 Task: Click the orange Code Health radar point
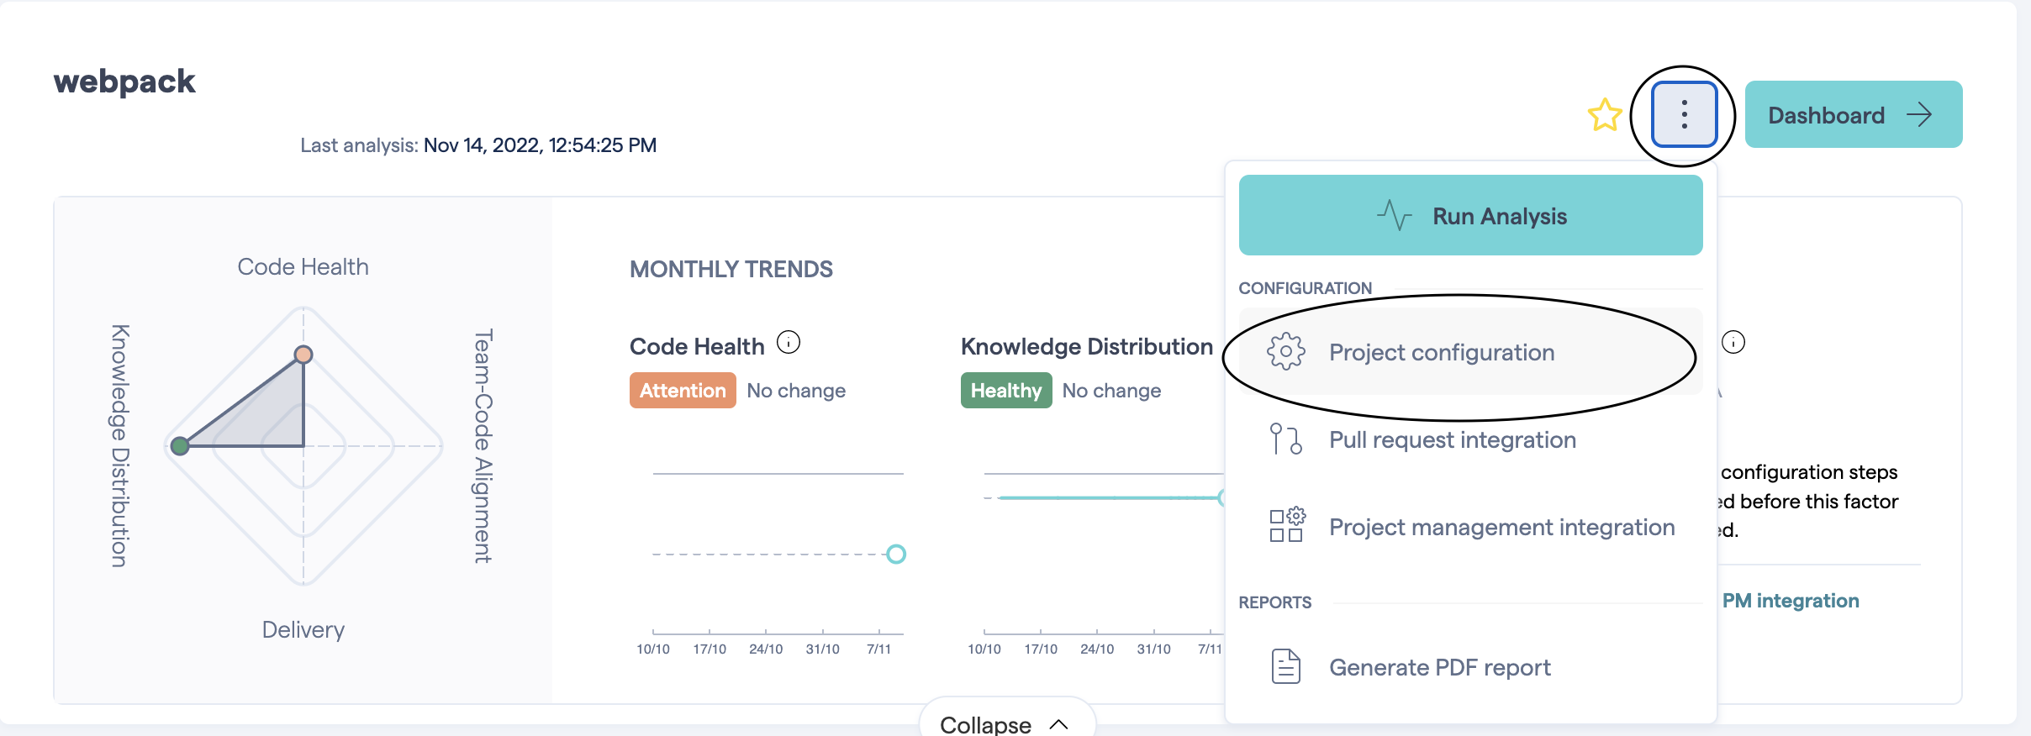(303, 355)
